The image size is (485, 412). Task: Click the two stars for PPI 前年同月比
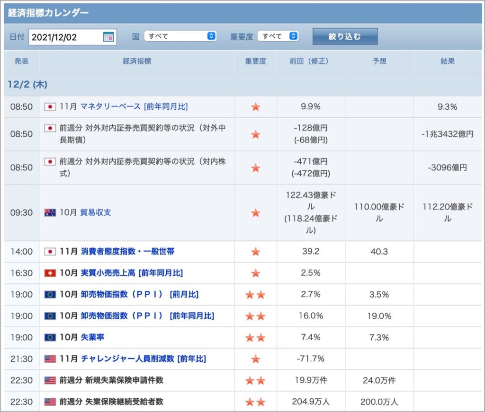[255, 316]
